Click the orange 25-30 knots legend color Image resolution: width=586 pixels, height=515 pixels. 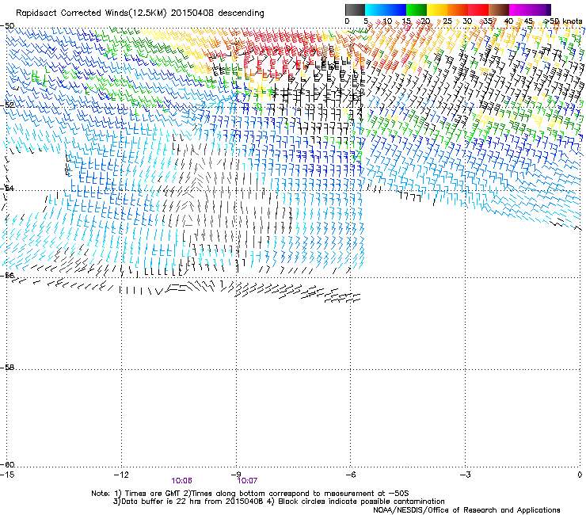coord(458,10)
